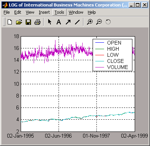
Task: Click the green HIGH line sample in legend
Action: point(99,49)
